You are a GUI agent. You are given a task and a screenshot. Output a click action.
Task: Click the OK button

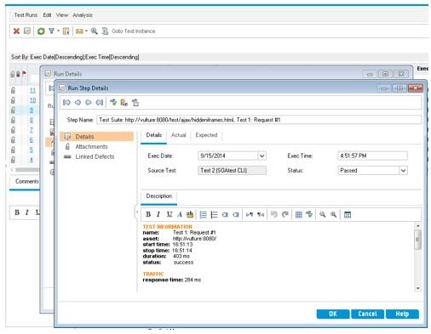333,314
